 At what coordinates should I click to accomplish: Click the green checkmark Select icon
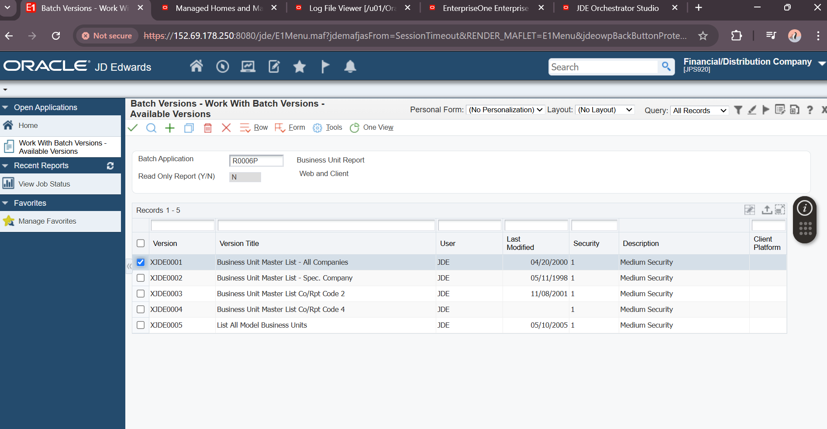click(x=133, y=128)
